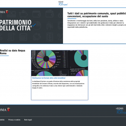
Task: Click the 'Analisi su dato Aequa Roma' heading
Action: 13,52
